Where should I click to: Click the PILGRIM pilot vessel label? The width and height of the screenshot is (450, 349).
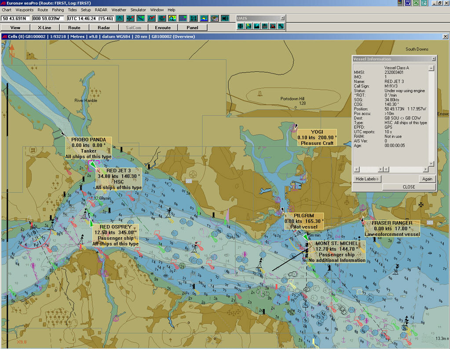pos(304,221)
